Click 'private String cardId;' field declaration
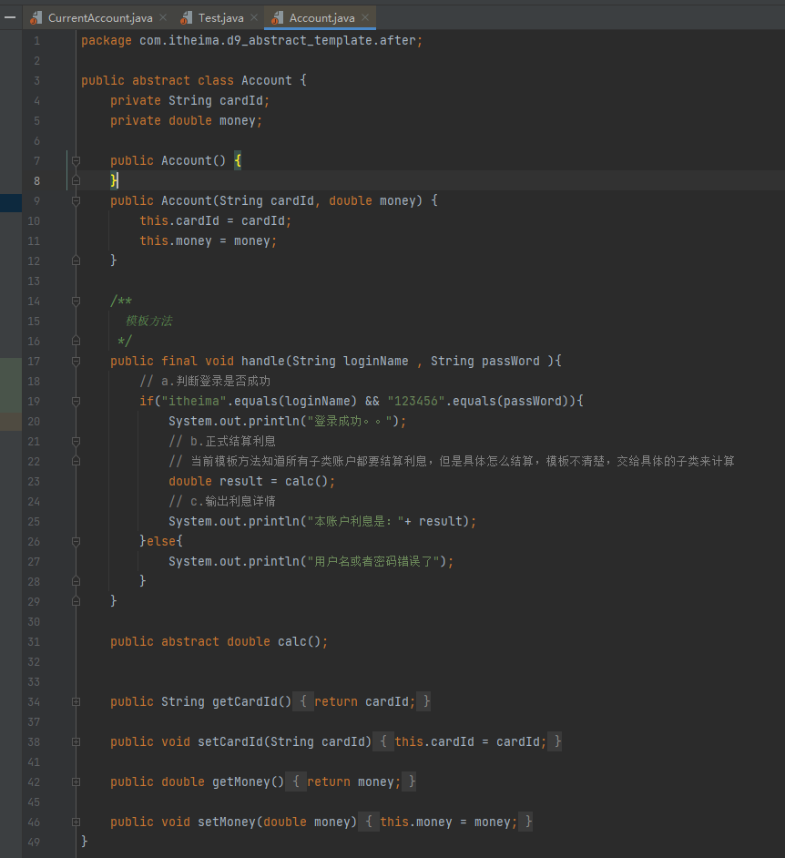Screen dimensions: 785x858 click(x=189, y=101)
